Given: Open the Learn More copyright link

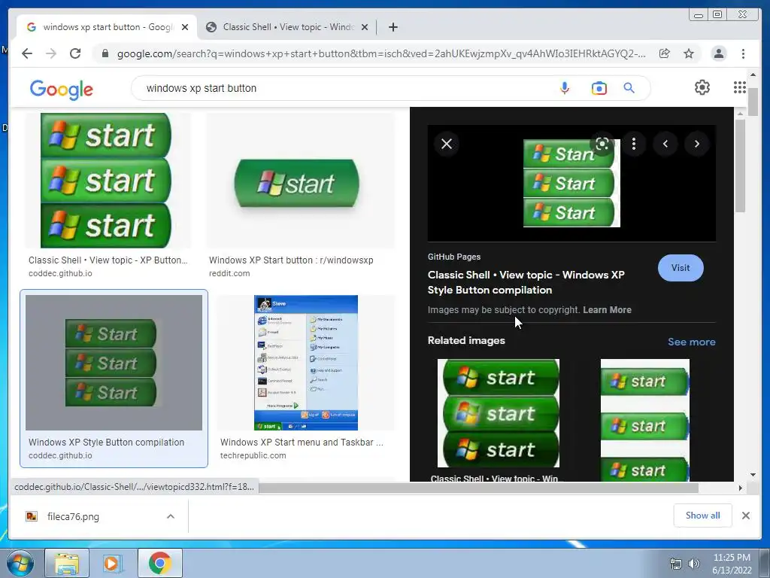Looking at the screenshot, I should point(607,310).
